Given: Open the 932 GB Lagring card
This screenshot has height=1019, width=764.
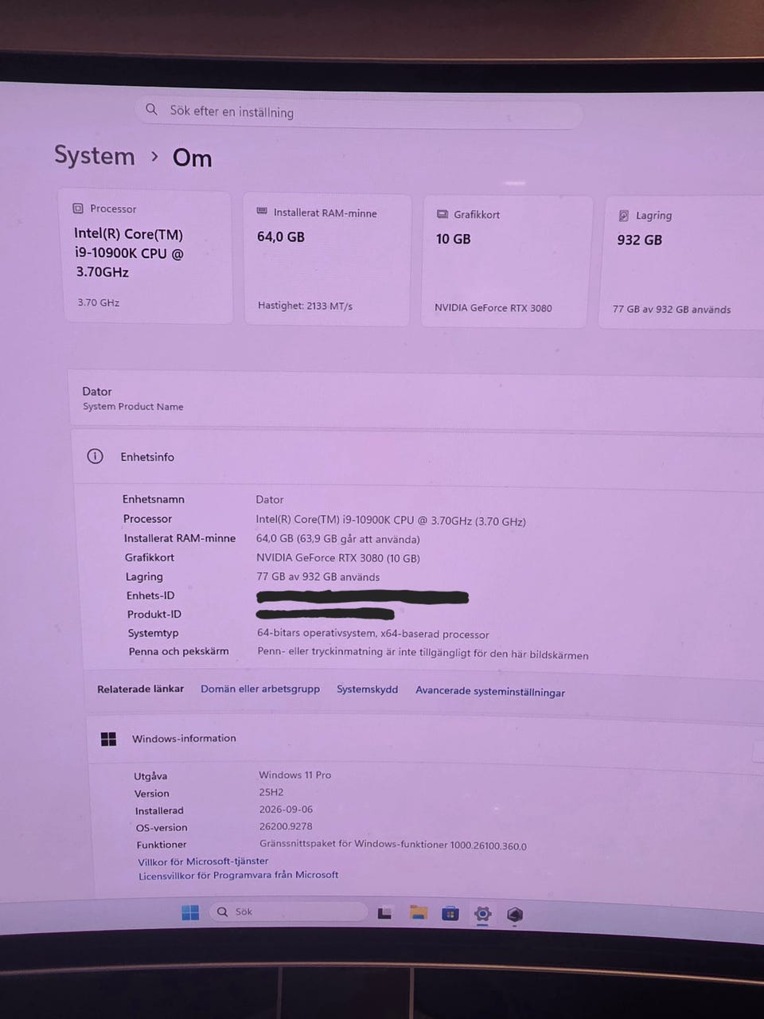Looking at the screenshot, I should pos(683,263).
